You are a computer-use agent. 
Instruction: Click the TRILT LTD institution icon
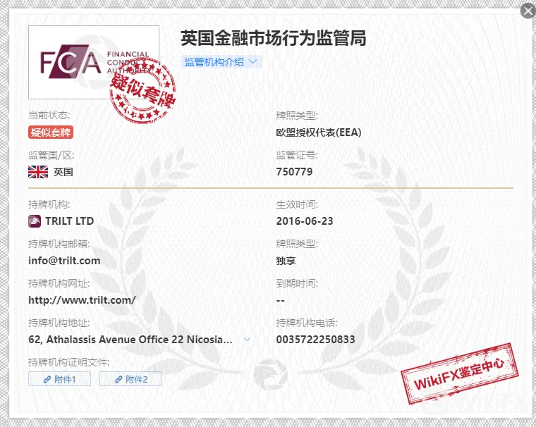(x=35, y=221)
